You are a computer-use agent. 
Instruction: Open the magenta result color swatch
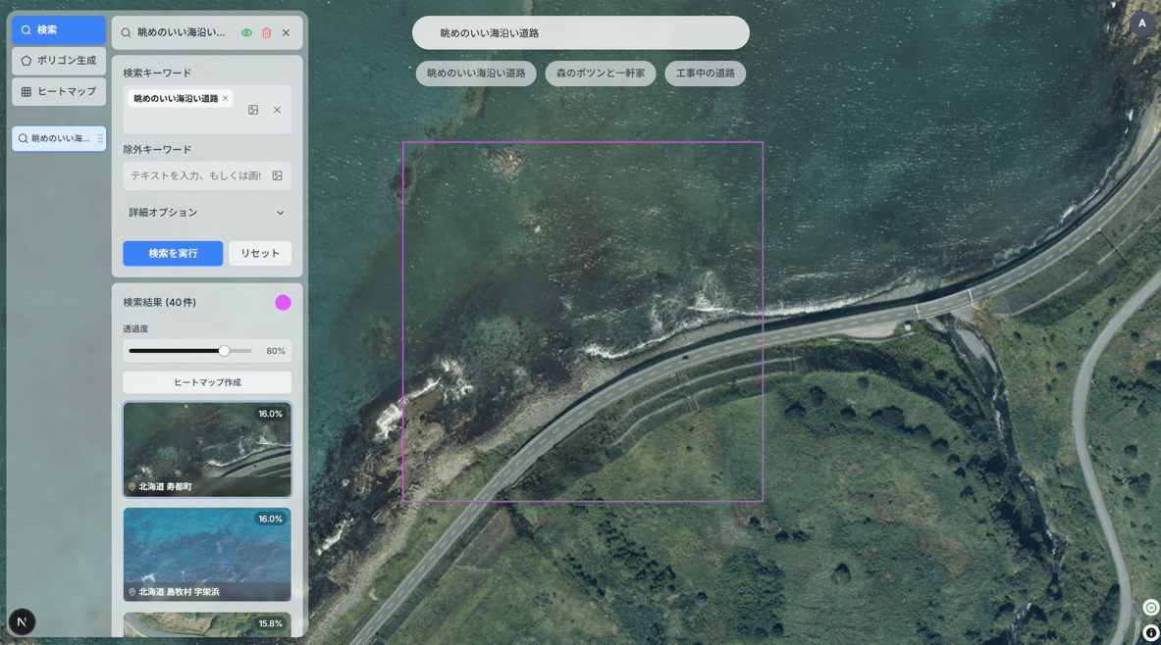point(283,303)
